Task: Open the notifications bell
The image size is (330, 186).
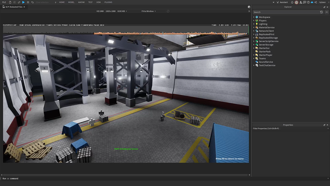Action: pos(292,2)
